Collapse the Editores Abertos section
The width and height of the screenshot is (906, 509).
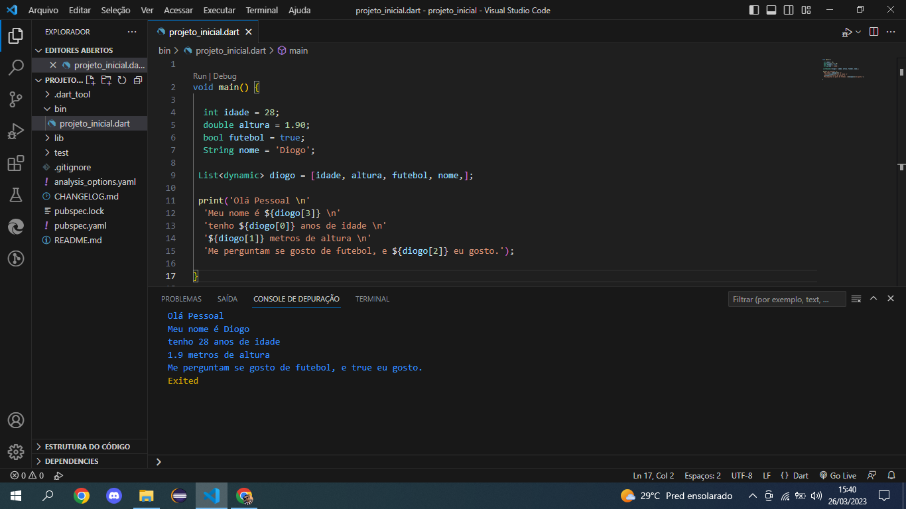click(90, 50)
